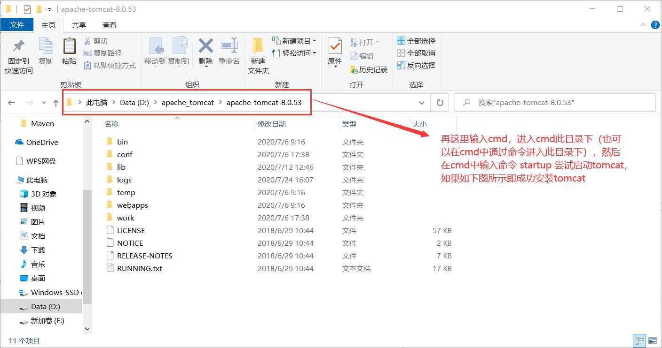662x348 pixels.
Task: Open New item (新建项目) dropdown
Action: 294,41
